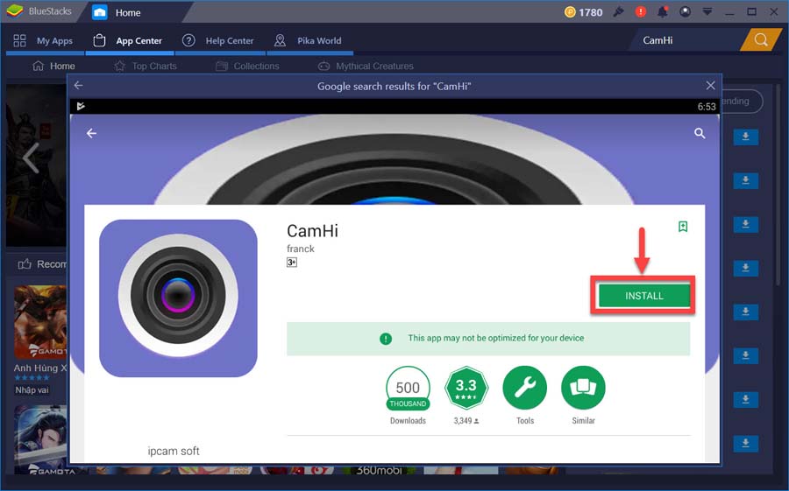Install the CamHi app
789x491 pixels.
click(x=644, y=296)
